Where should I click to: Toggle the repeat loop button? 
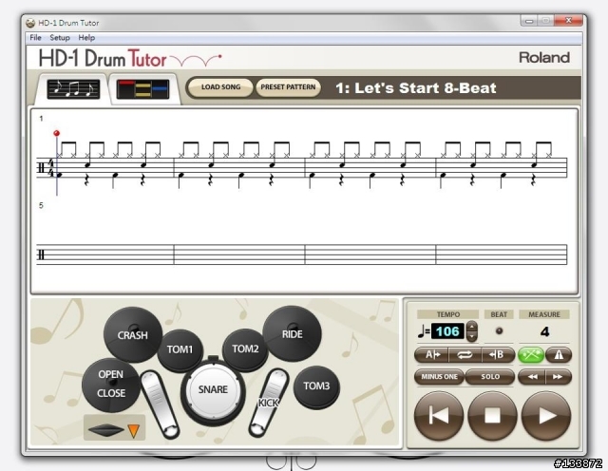tap(465, 355)
